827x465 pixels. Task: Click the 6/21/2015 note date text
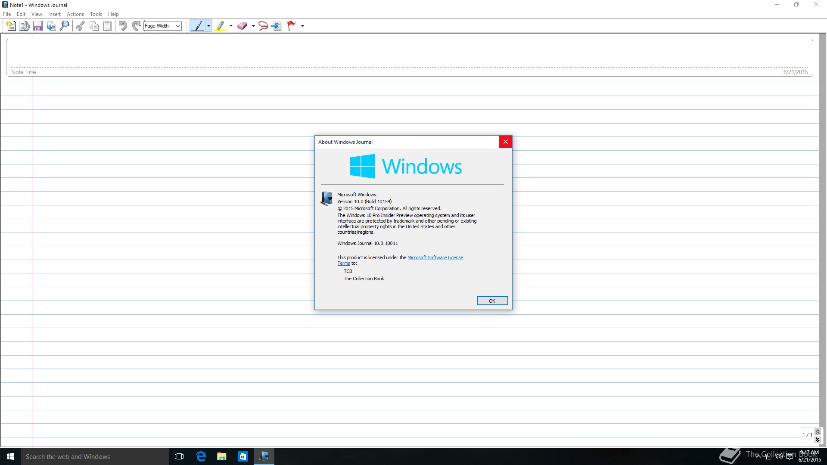(x=796, y=72)
